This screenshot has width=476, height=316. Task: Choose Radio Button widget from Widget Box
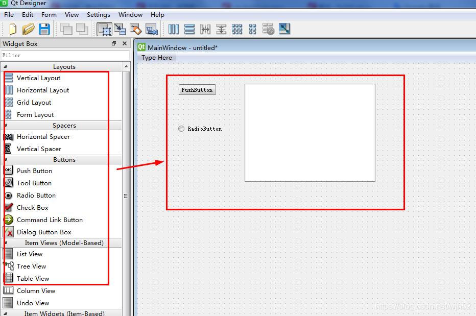pos(36,196)
